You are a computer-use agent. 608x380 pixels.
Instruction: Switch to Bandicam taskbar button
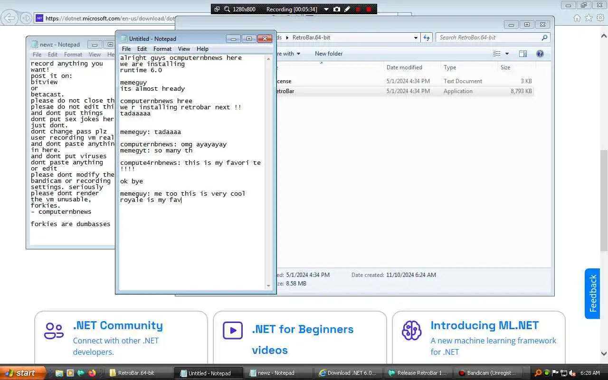(x=488, y=373)
